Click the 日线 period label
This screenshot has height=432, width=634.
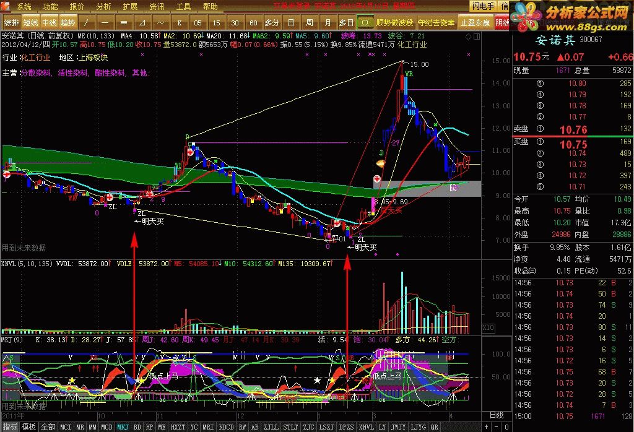[497, 415]
